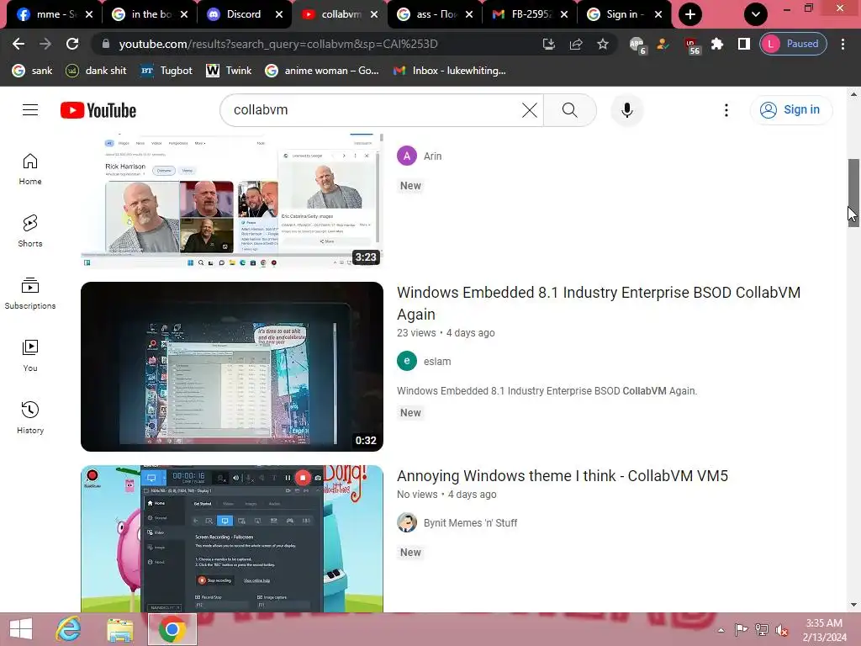Image resolution: width=861 pixels, height=646 pixels.
Task: Visit the eslam channel
Action: (x=437, y=362)
